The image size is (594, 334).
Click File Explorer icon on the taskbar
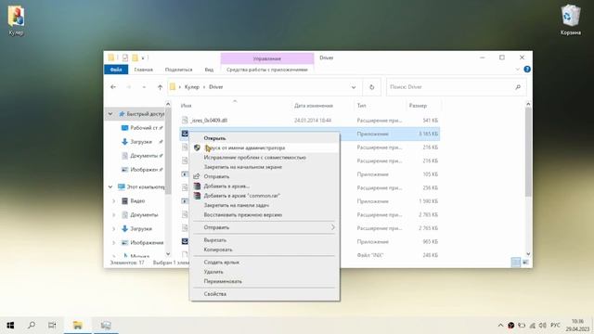pos(78,326)
